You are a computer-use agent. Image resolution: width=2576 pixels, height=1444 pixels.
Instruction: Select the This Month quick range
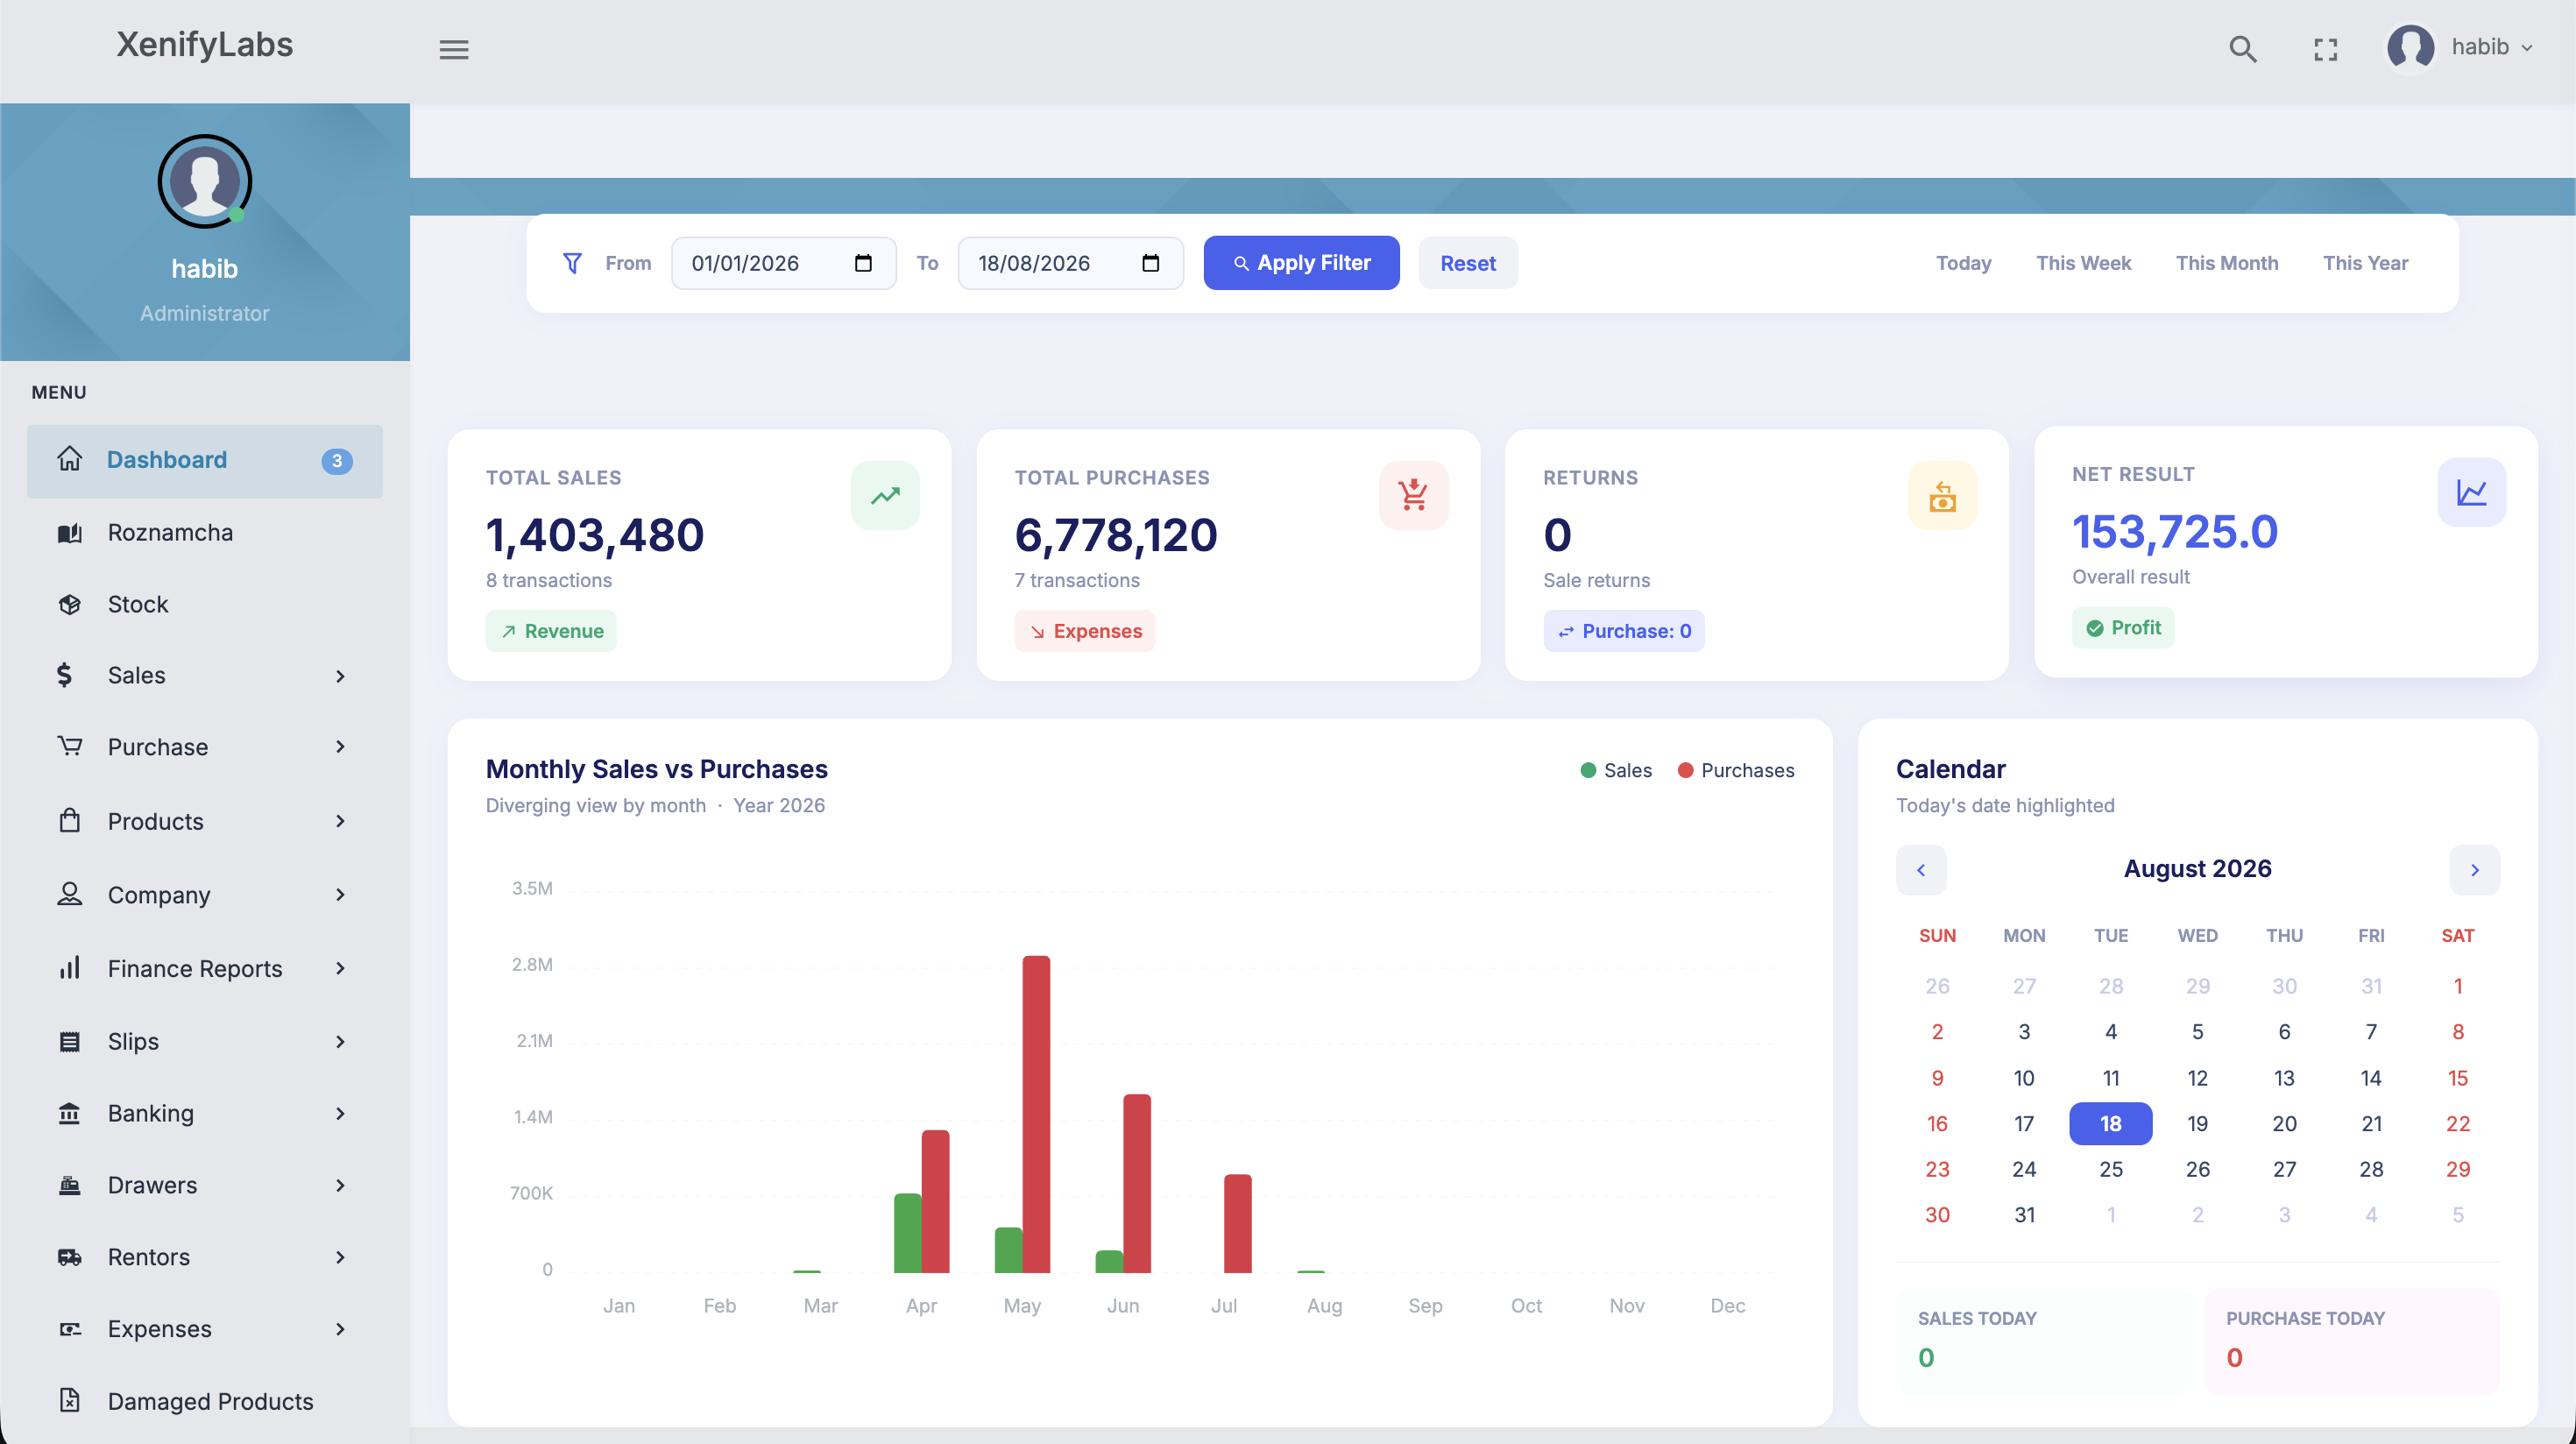point(2226,263)
